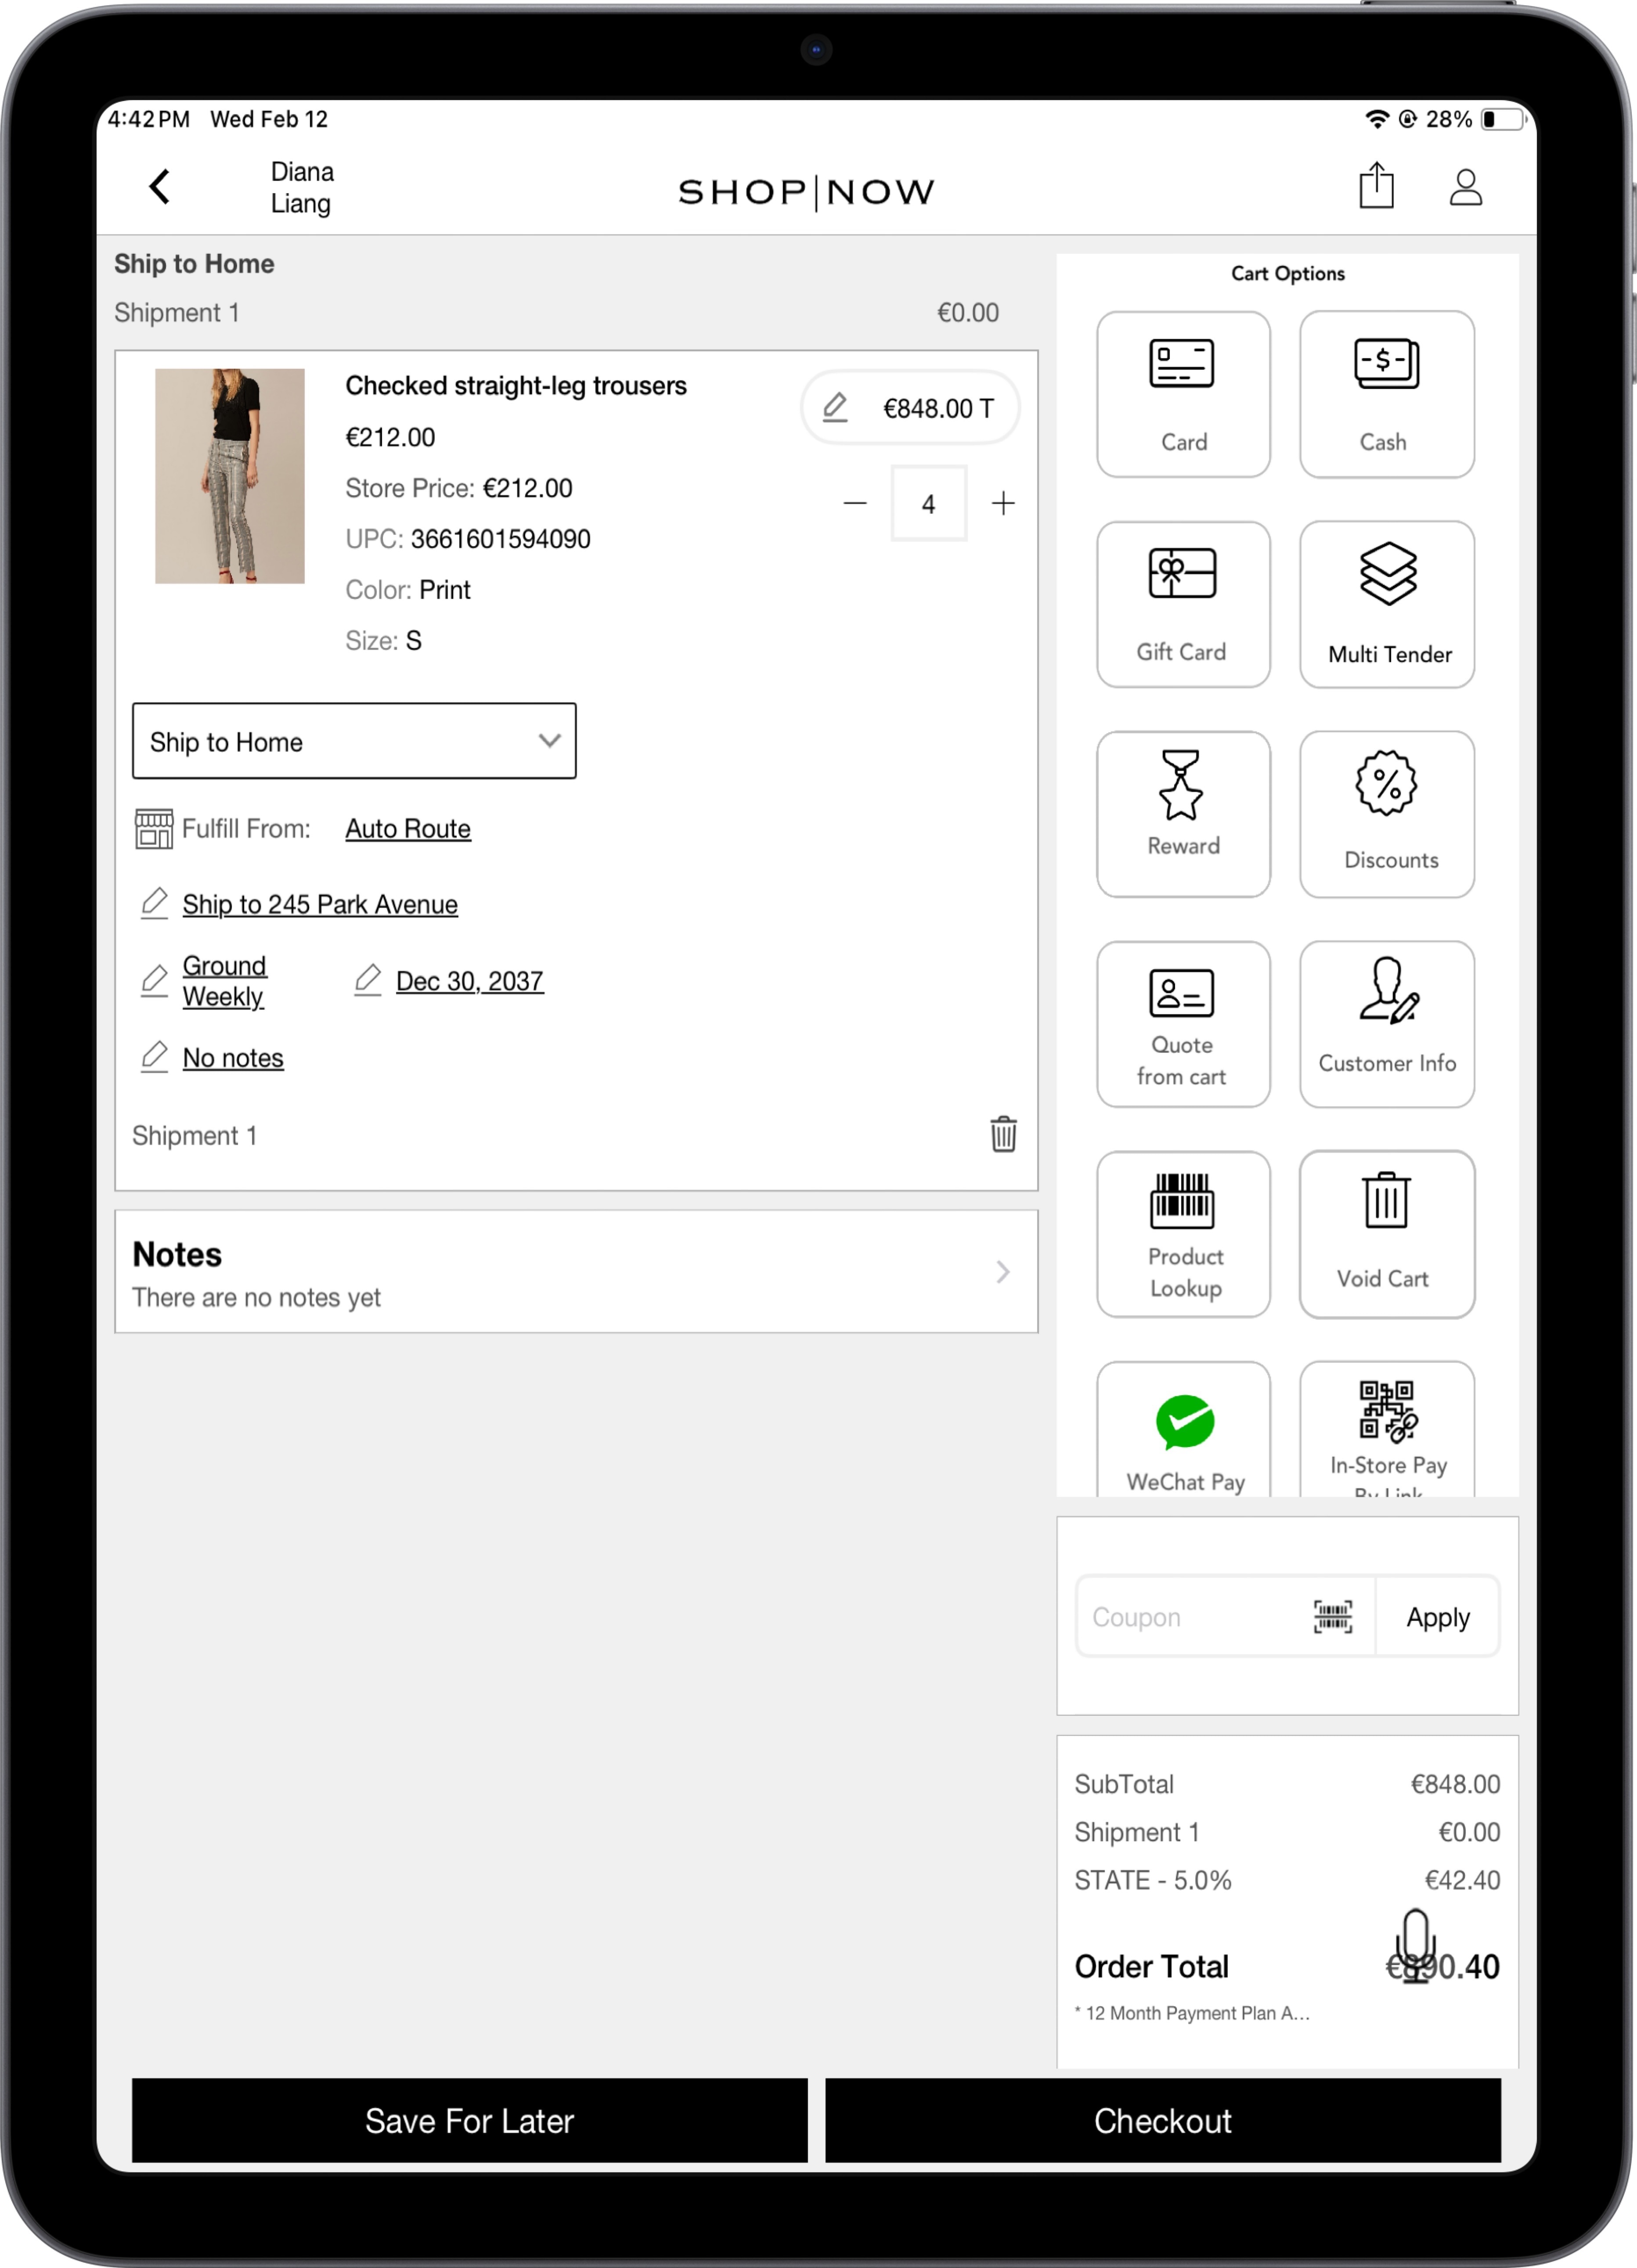
Task: Edit the Ground Weekly shipping method
Action: (223, 980)
